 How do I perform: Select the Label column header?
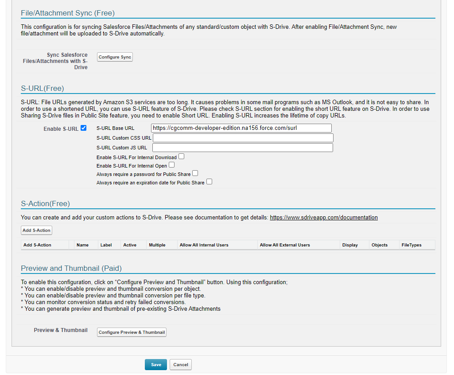(x=106, y=245)
